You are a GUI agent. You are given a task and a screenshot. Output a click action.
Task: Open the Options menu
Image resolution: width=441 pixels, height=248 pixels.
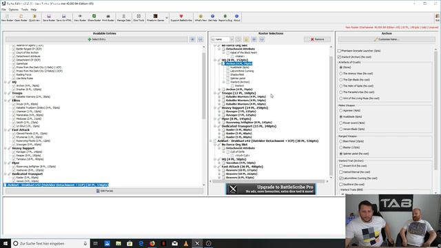(x=13, y=10)
